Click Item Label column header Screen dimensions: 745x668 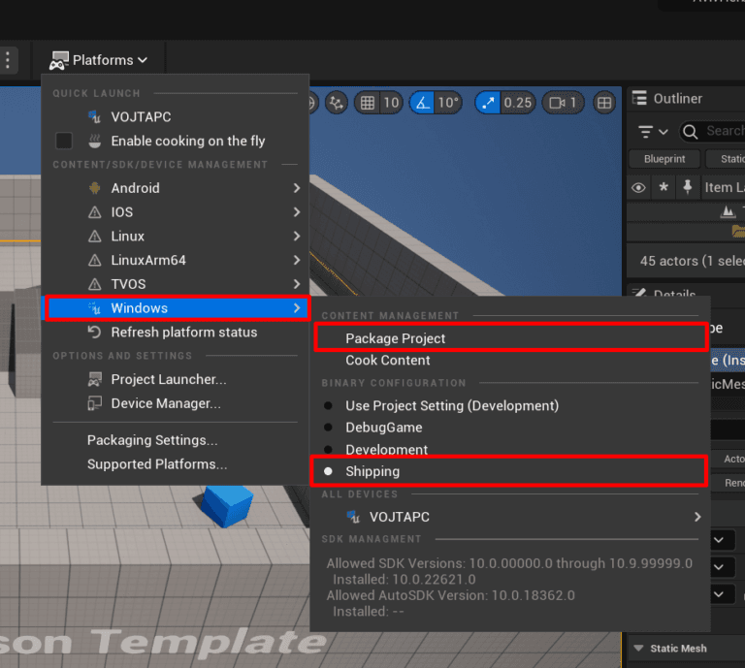coord(724,187)
